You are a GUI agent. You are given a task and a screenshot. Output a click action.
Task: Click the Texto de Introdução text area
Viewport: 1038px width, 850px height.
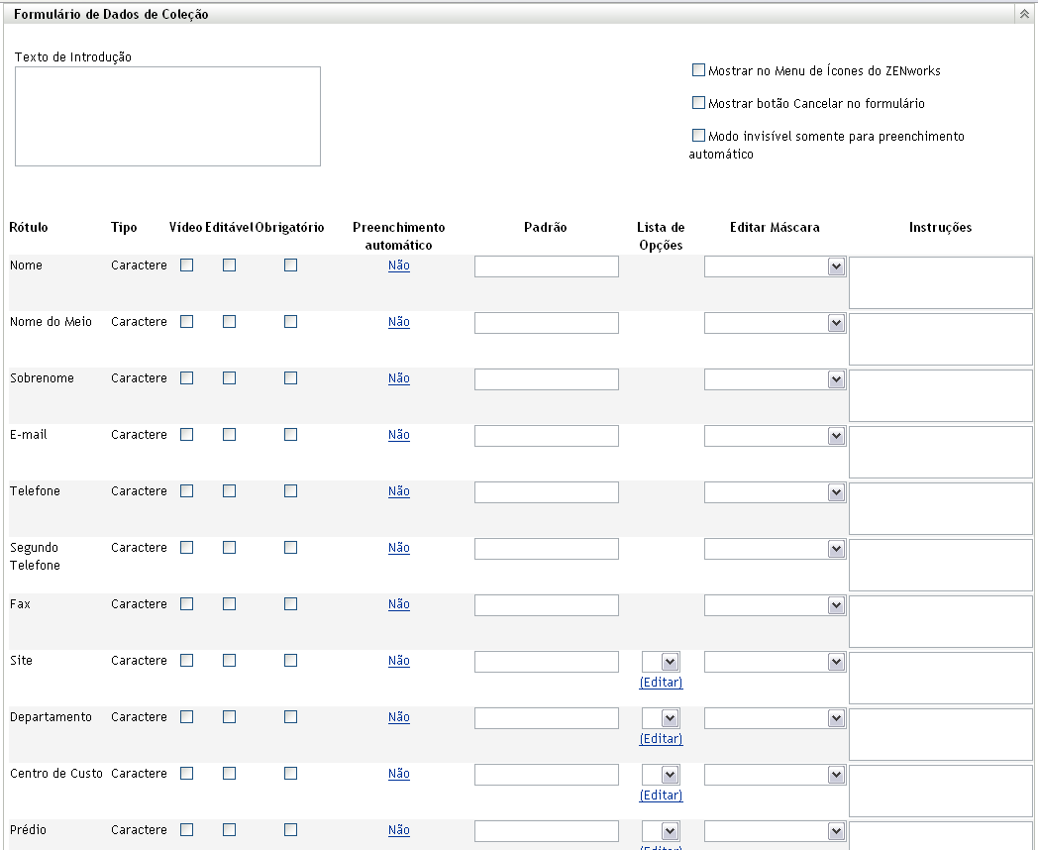[x=167, y=116]
